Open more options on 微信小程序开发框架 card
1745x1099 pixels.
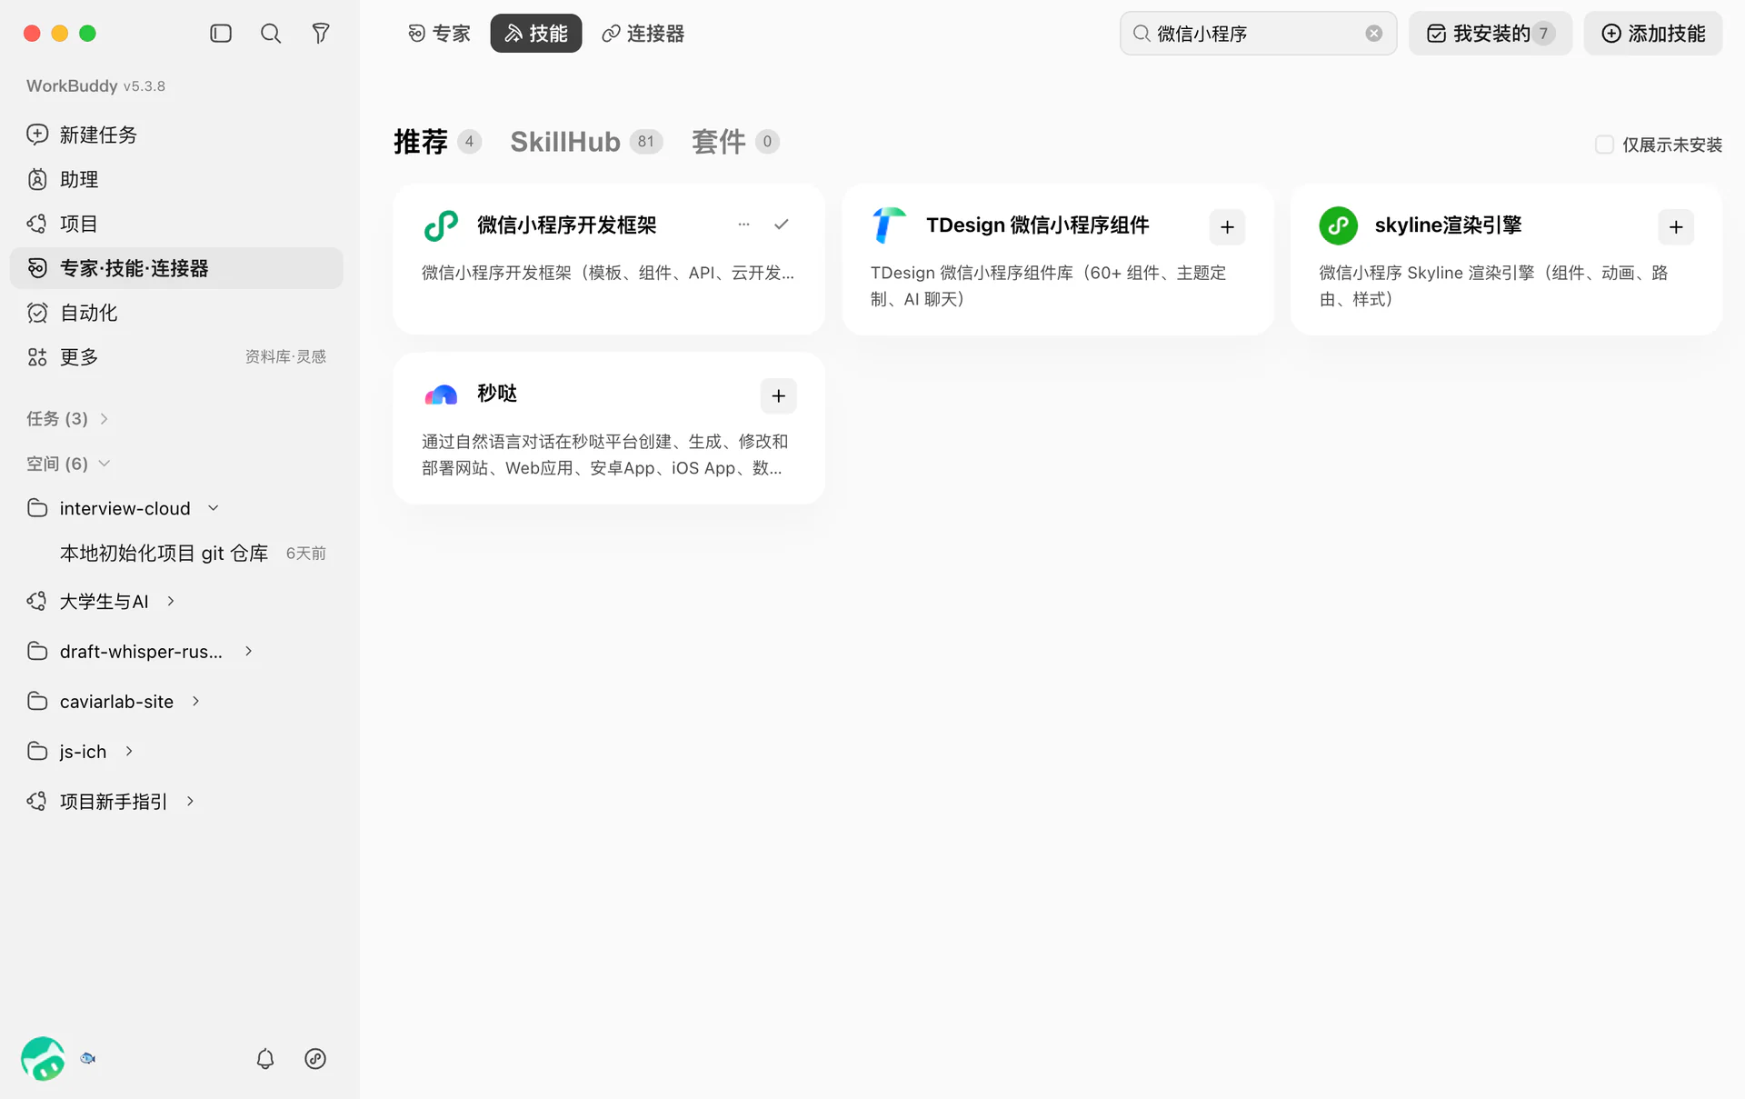click(x=744, y=225)
